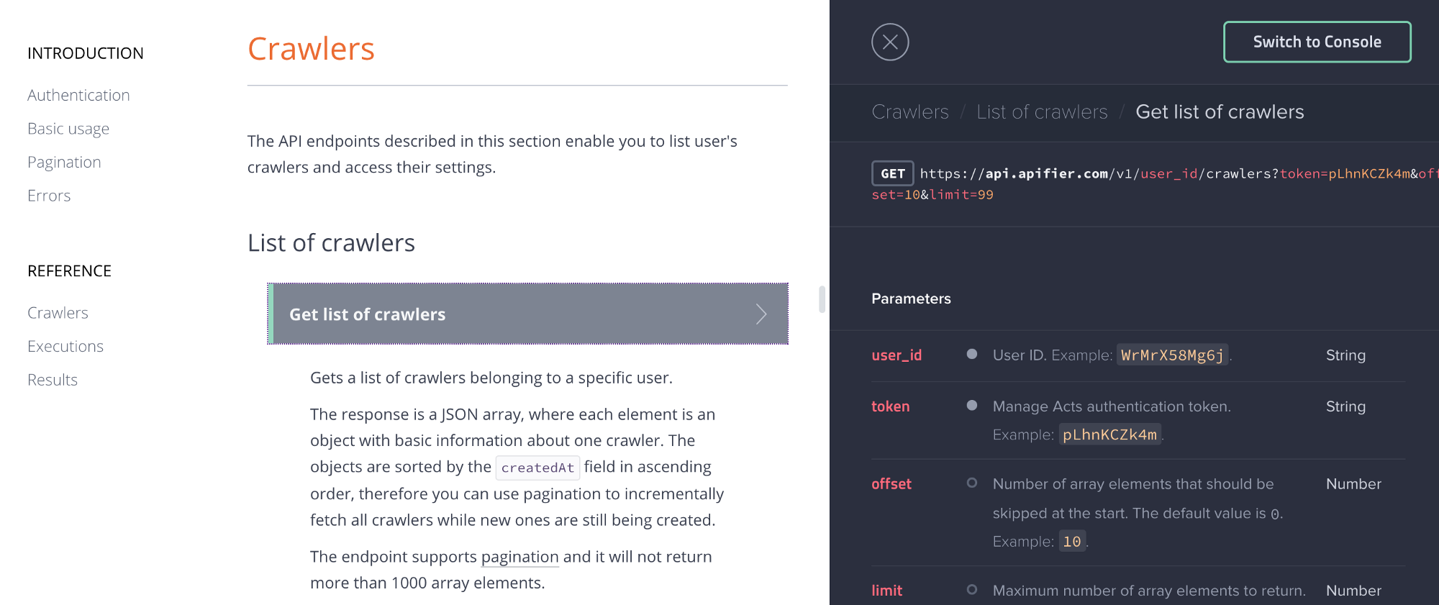Select Executions in the Reference sidebar
The width and height of the screenshot is (1439, 605).
(x=65, y=345)
